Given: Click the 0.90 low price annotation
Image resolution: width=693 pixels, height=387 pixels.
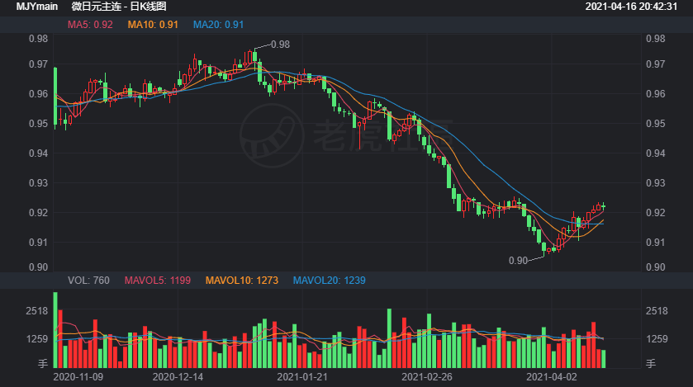Looking at the screenshot, I should pyautogui.click(x=518, y=261).
